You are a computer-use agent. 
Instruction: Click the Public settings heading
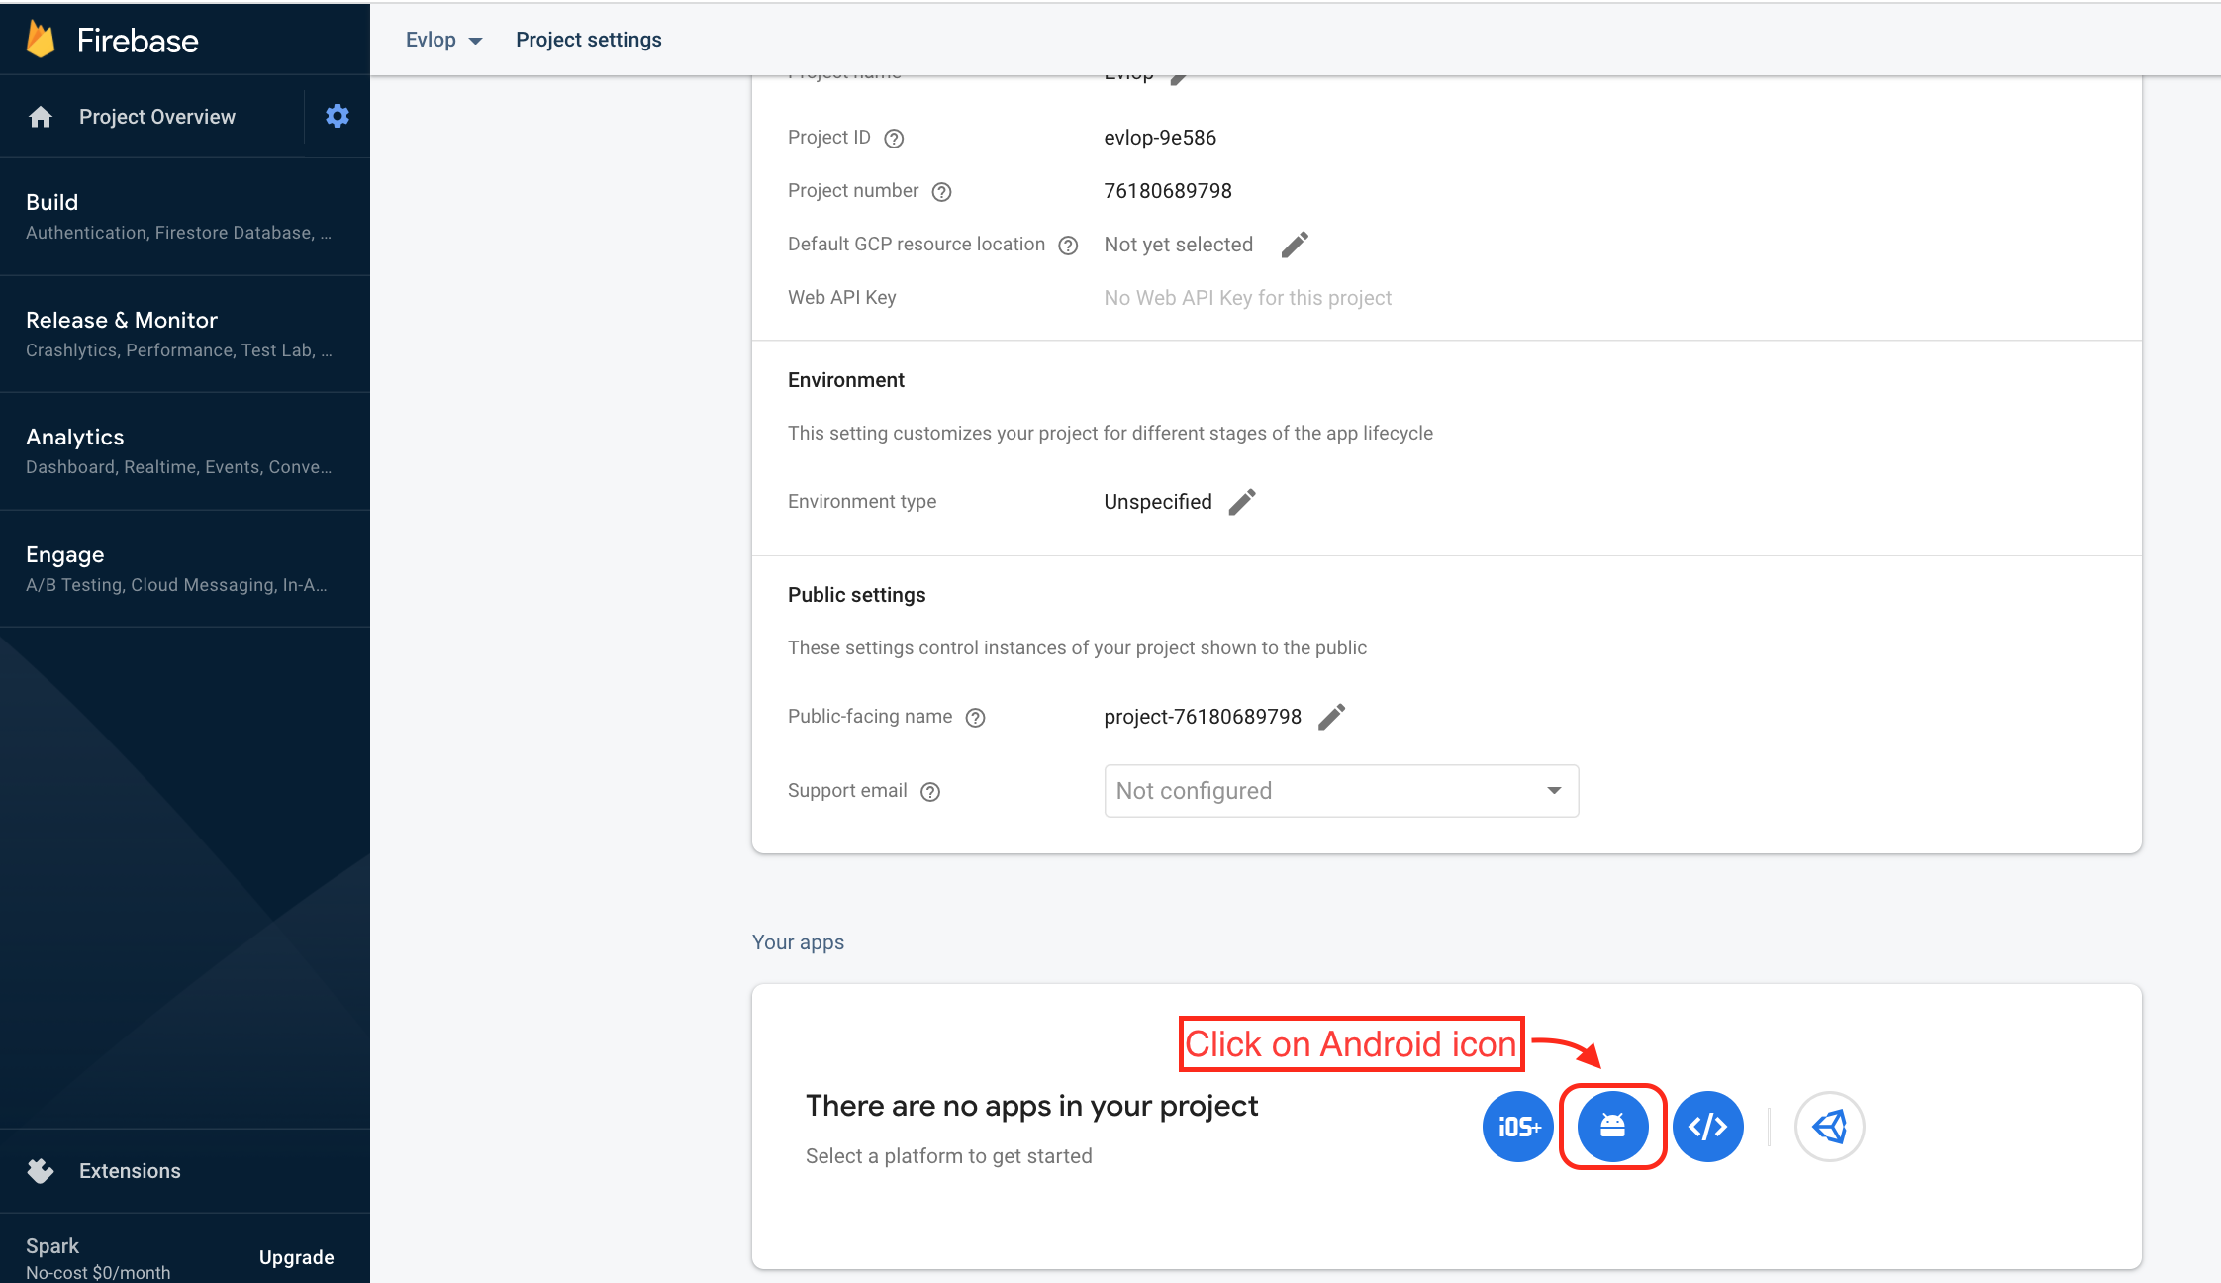857,595
